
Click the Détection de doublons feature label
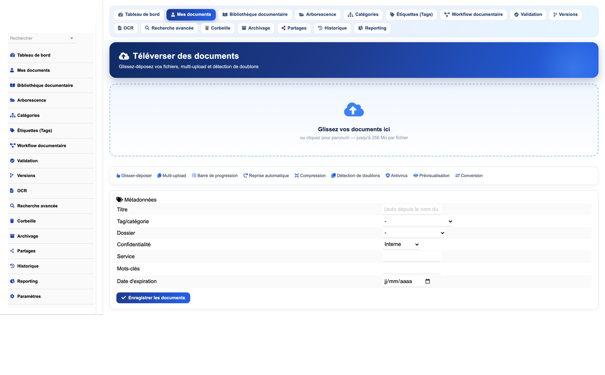click(355, 176)
